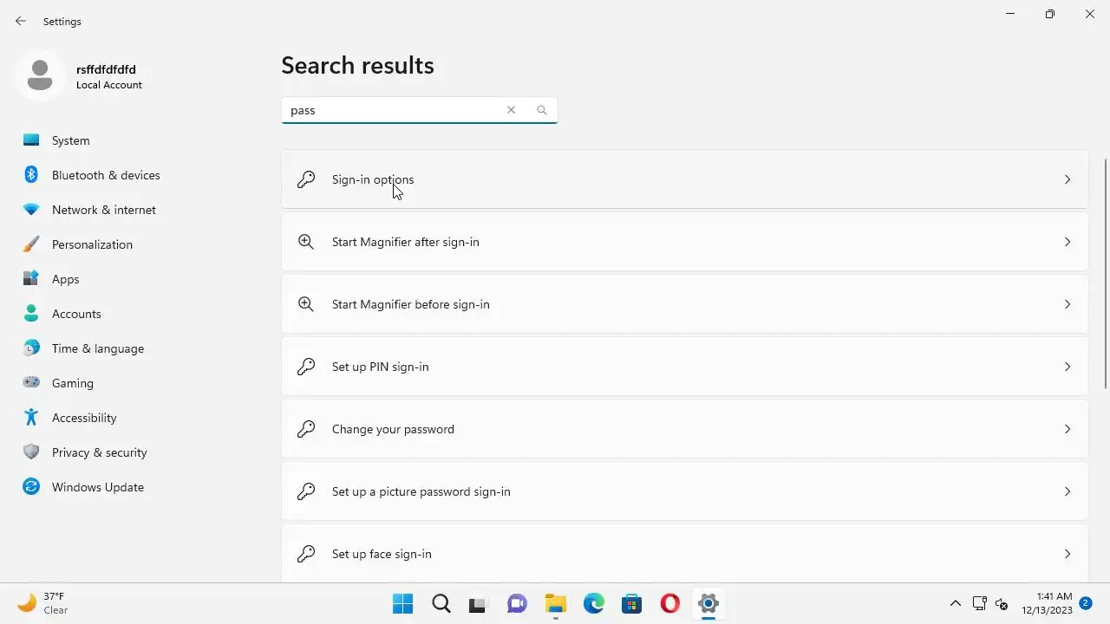Image resolution: width=1110 pixels, height=624 pixels.
Task: Show hidden system tray icons
Action: pyautogui.click(x=956, y=603)
